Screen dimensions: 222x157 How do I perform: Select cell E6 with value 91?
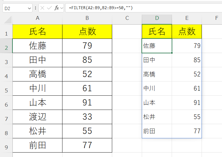[x=187, y=103]
